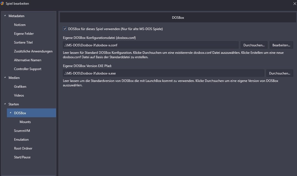The width and height of the screenshot is (297, 176).
Task: Click the DOSBox panel header
Action: click(178, 18)
